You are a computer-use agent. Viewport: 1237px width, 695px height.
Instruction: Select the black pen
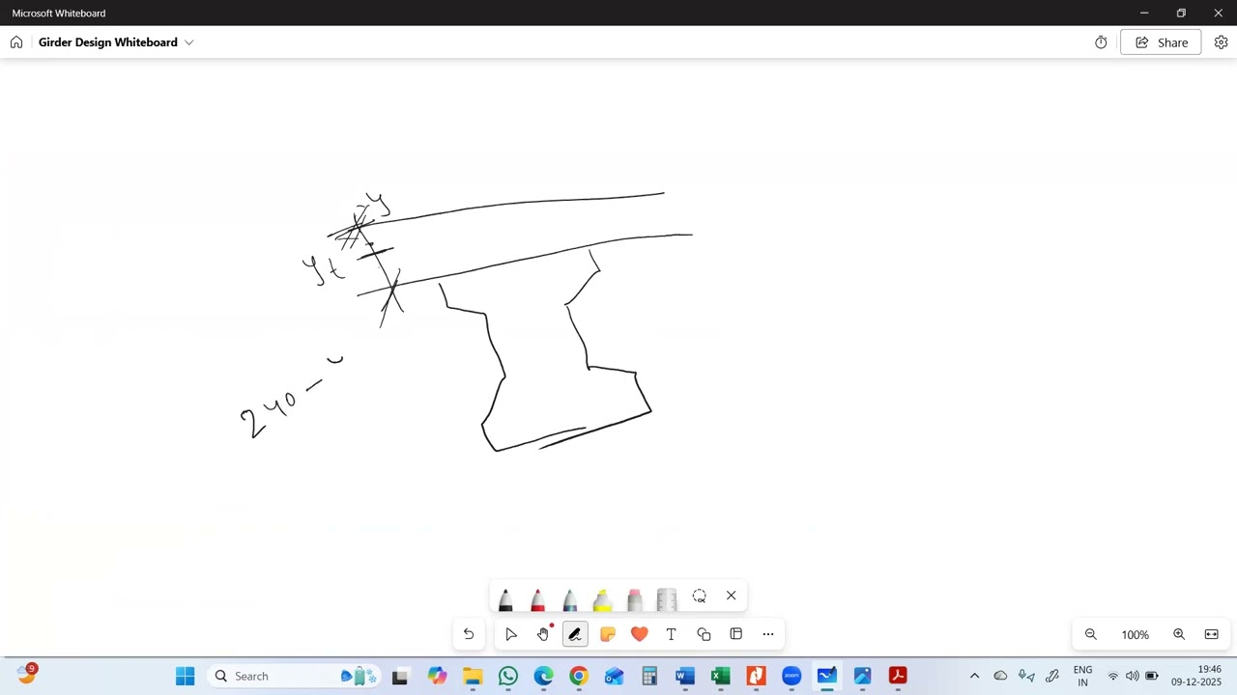[504, 599]
